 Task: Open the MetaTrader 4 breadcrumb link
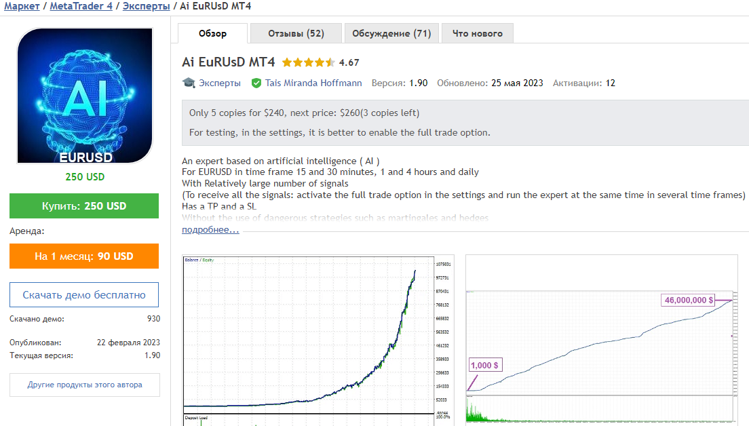81,6
